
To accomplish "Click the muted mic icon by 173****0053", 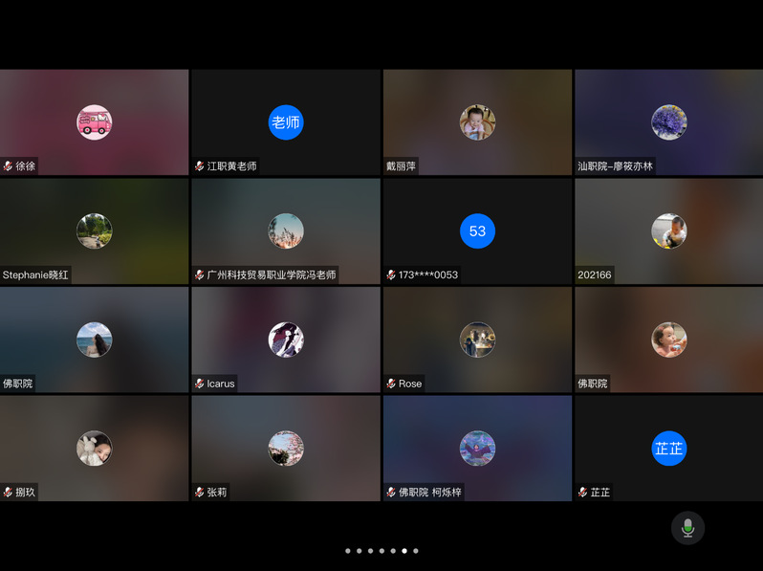I will (391, 275).
